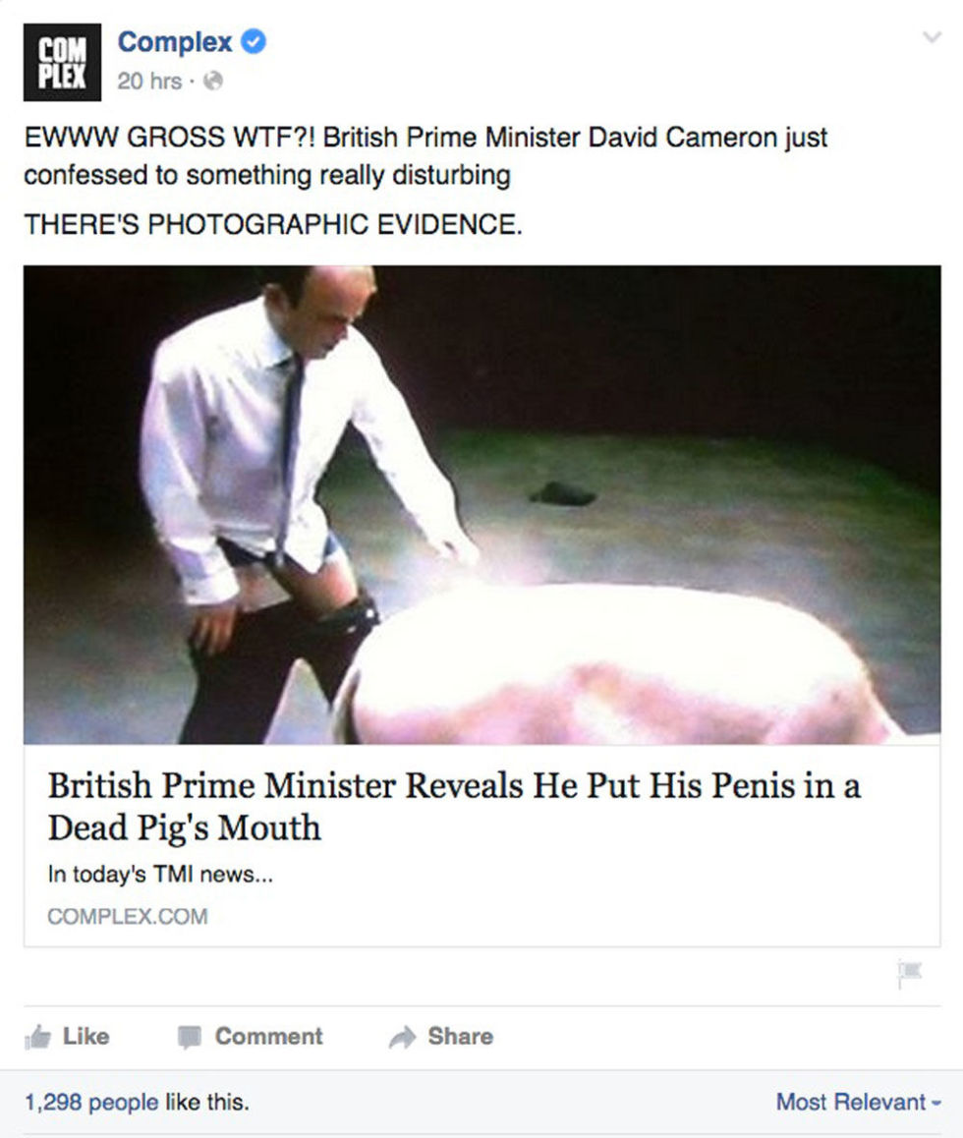Click the speech bubble Comment icon
Image resolution: width=963 pixels, height=1138 pixels.
click(x=190, y=1037)
